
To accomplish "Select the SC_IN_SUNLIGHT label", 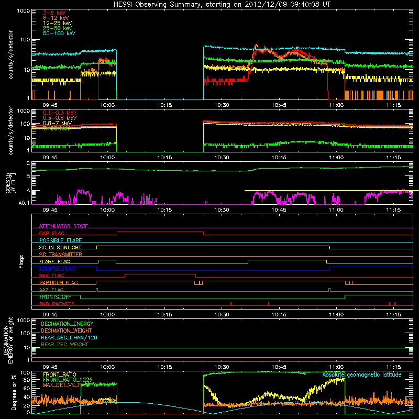I will pyautogui.click(x=60, y=247).
